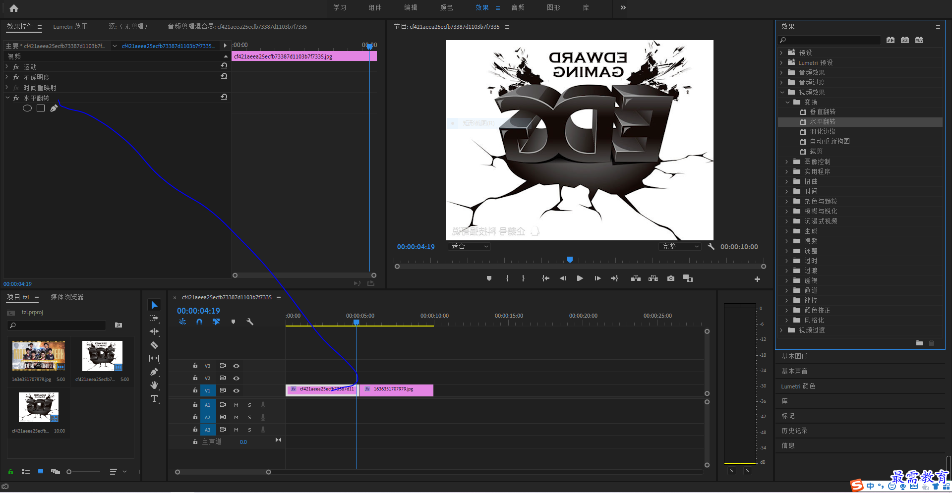This screenshot has height=493, width=952.
Task: Expand the 图像控制 folder
Action: pyautogui.click(x=787, y=162)
